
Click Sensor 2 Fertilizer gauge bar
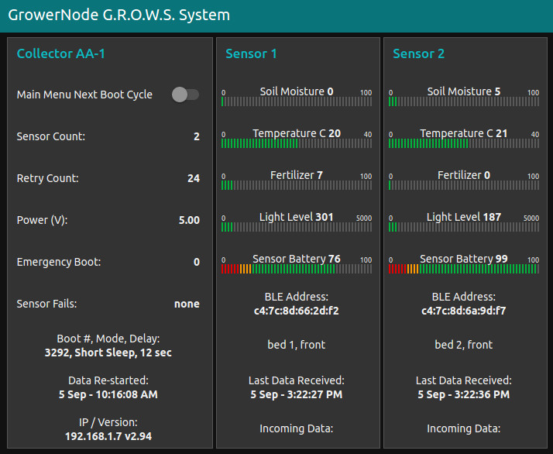click(464, 185)
